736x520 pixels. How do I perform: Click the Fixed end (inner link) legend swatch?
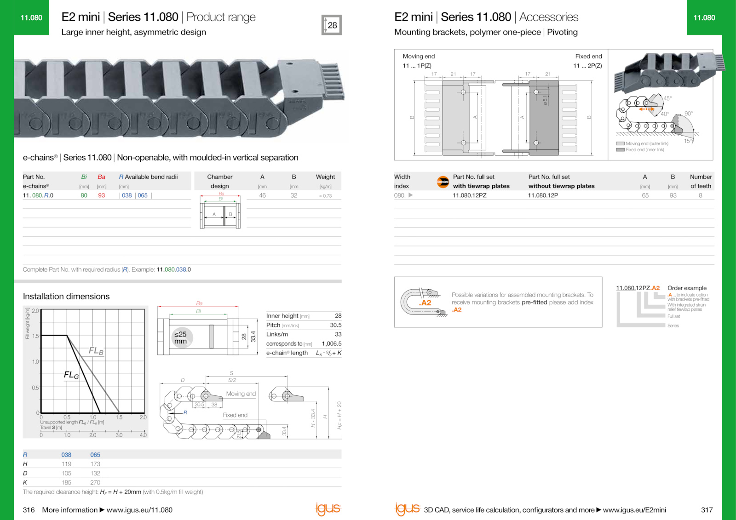coord(621,150)
